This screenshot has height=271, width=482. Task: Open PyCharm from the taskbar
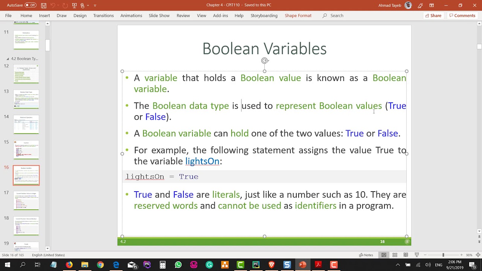[x=256, y=265]
